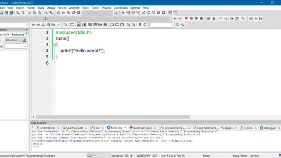Click the DoxyBlocks block comment icon

pyautogui.click(x=220, y=18)
